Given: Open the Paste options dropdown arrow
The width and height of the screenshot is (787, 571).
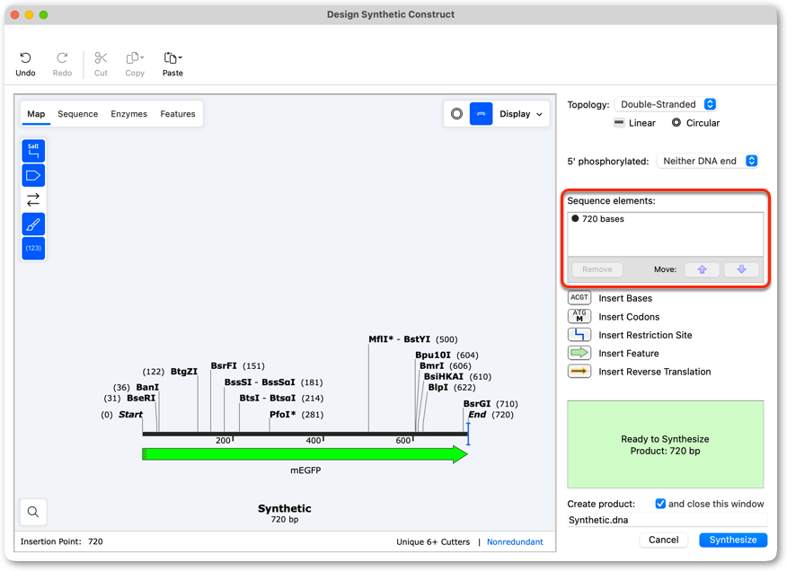Looking at the screenshot, I should (x=181, y=57).
